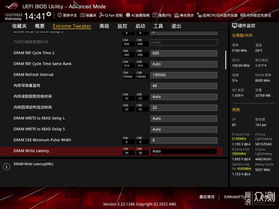Screen dimensions: 279x209
Task: Select DRAM WRITE to READ Delay S label
Action: point(39,129)
